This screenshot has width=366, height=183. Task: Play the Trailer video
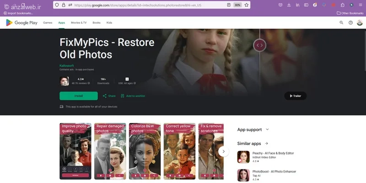click(295, 96)
